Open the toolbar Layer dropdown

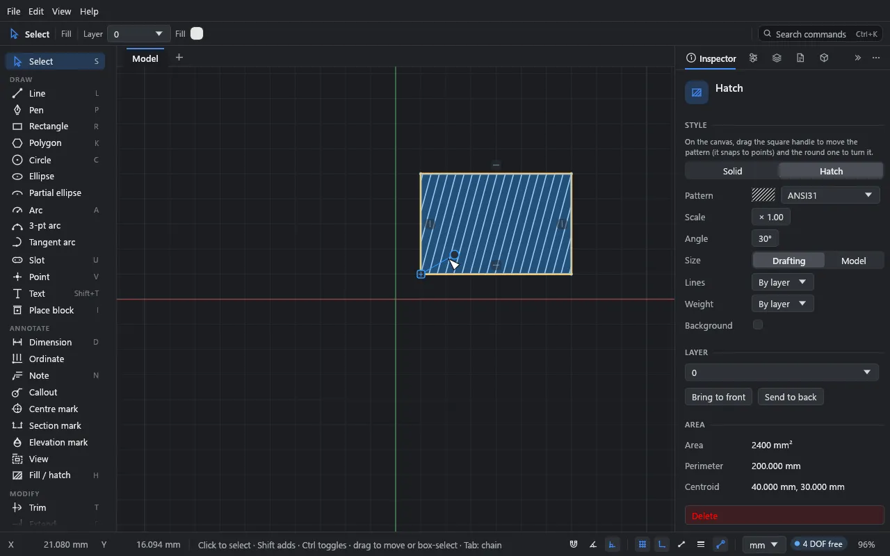click(x=138, y=34)
